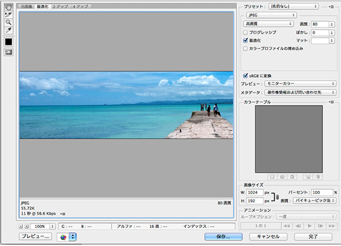Click the パーセント field showing 100
The image size is (341, 246).
pos(322,193)
